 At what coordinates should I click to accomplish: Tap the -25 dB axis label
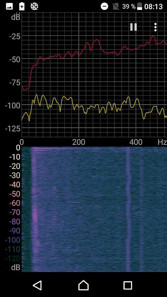click(x=15, y=36)
